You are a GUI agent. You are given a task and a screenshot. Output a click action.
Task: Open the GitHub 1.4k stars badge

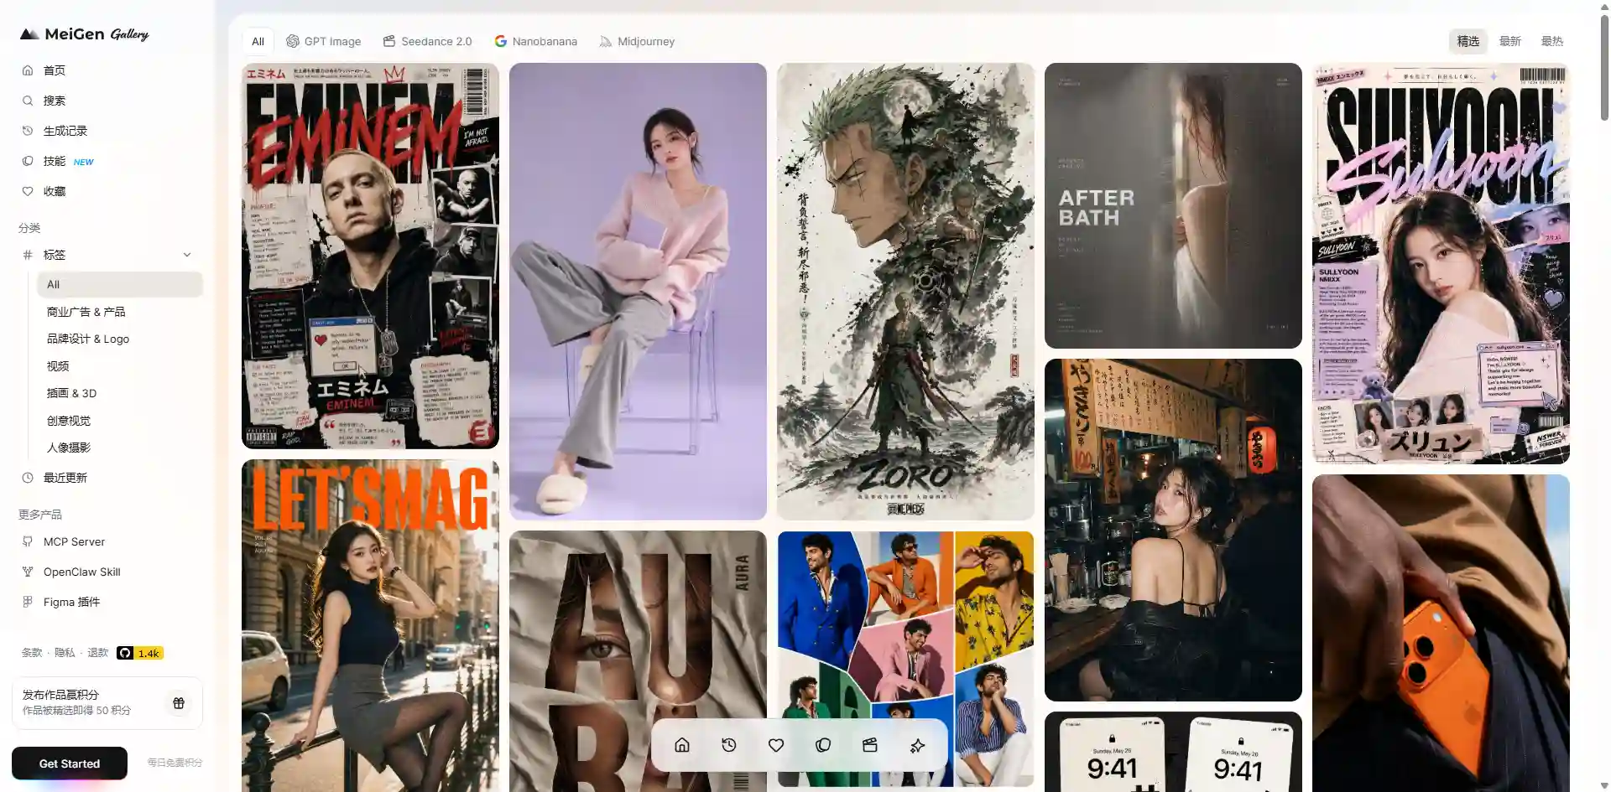(140, 653)
